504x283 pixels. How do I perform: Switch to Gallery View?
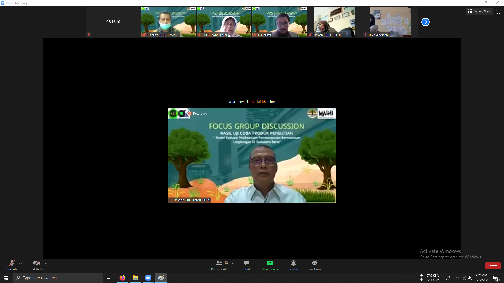(x=480, y=11)
